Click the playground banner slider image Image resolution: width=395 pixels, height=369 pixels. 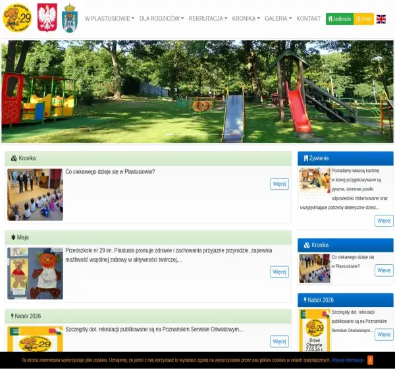197,92
